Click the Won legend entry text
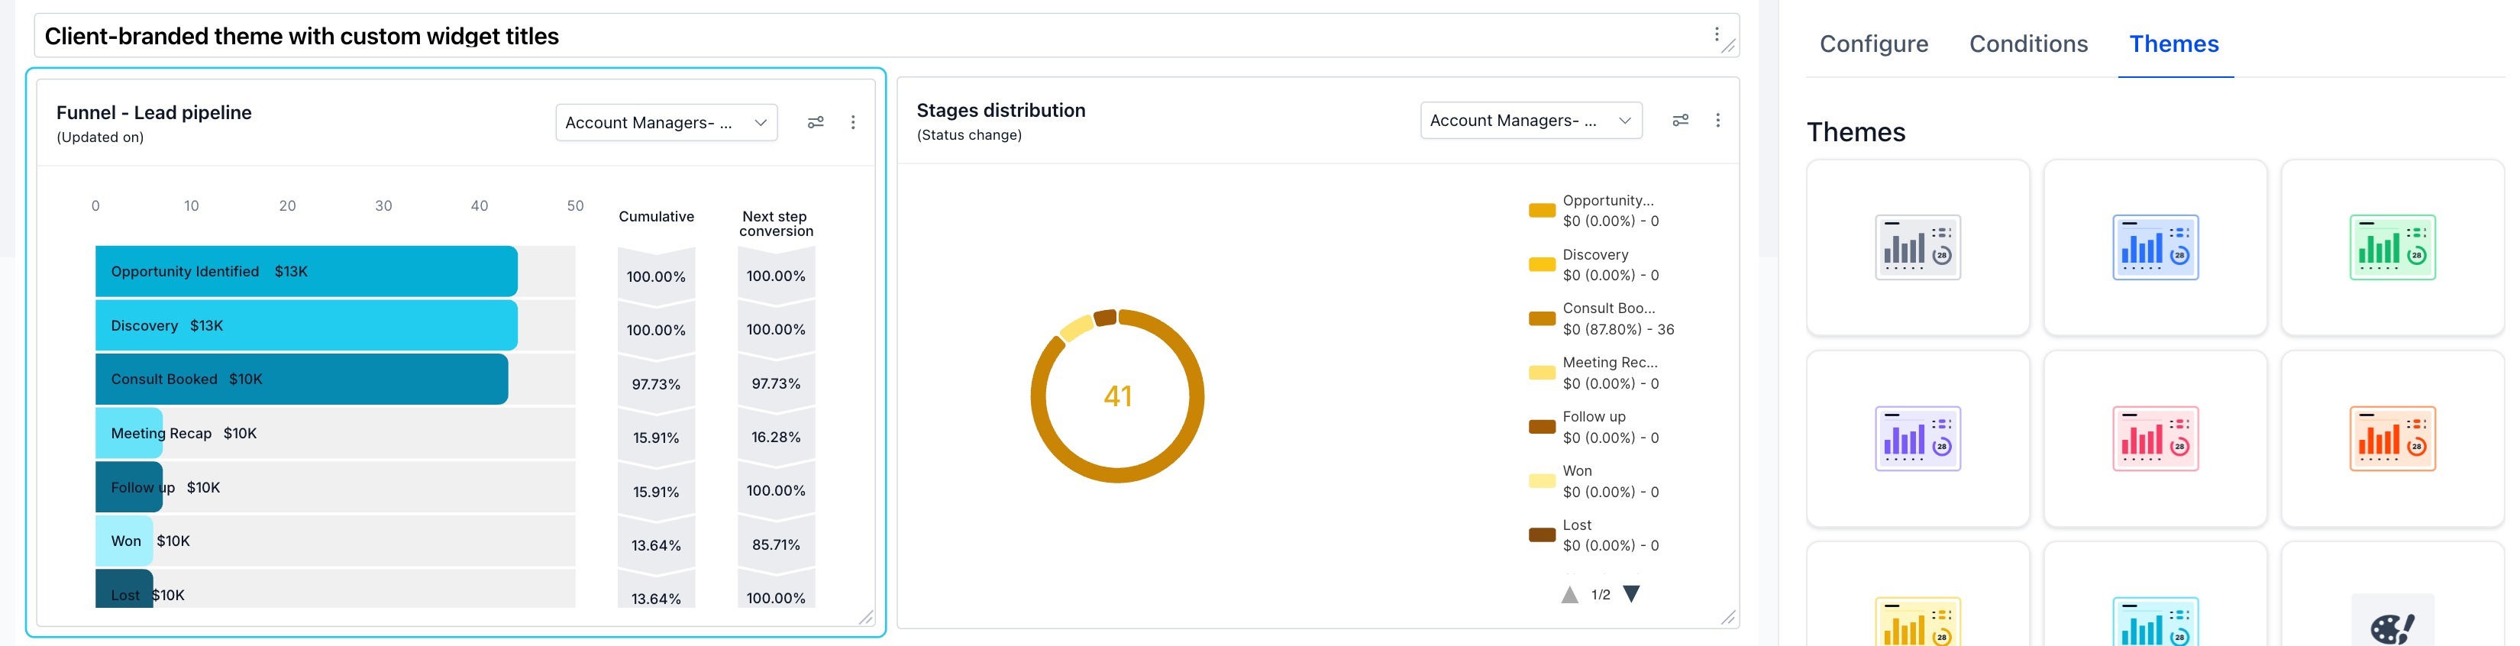Image resolution: width=2520 pixels, height=646 pixels. tap(1611, 480)
